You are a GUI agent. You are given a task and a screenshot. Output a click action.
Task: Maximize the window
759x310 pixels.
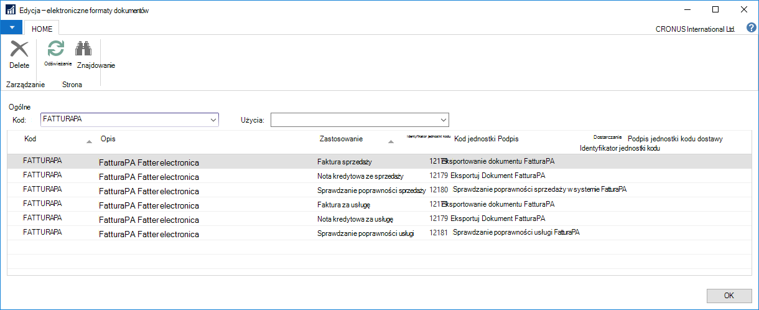[715, 10]
